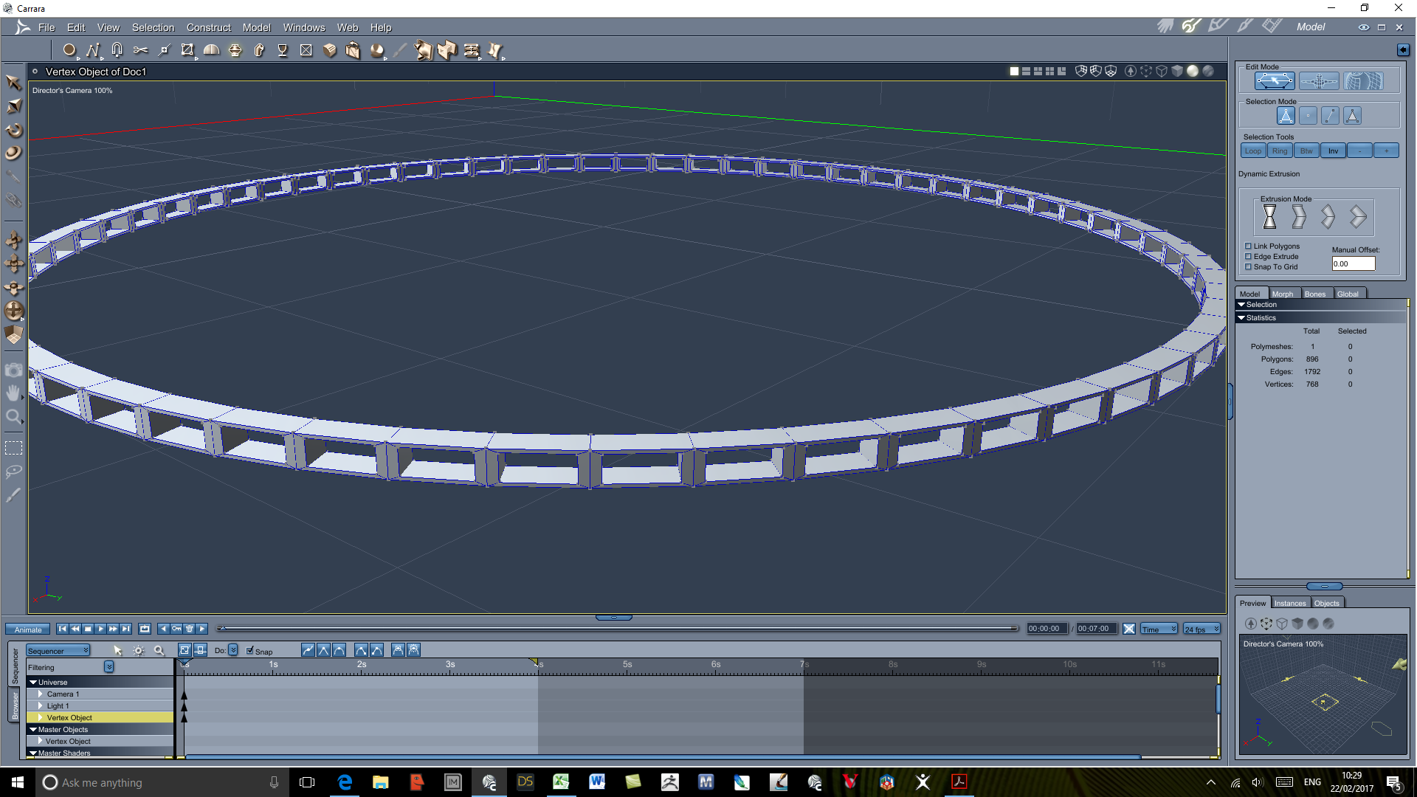Click the polyline drawing tool icon
Image resolution: width=1417 pixels, height=797 pixels.
click(92, 50)
